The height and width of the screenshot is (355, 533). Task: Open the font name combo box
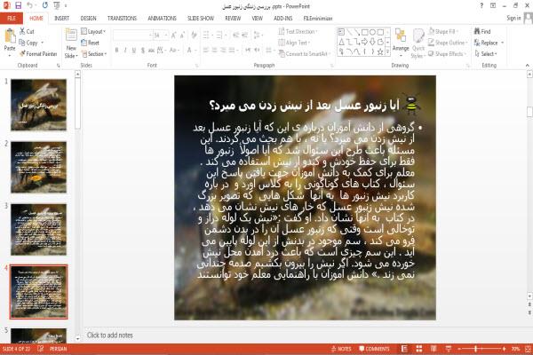132,35
